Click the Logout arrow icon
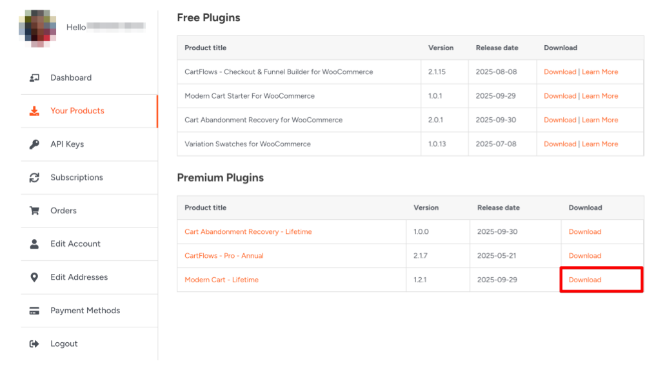Image resolution: width=665 pixels, height=377 pixels. (x=34, y=344)
